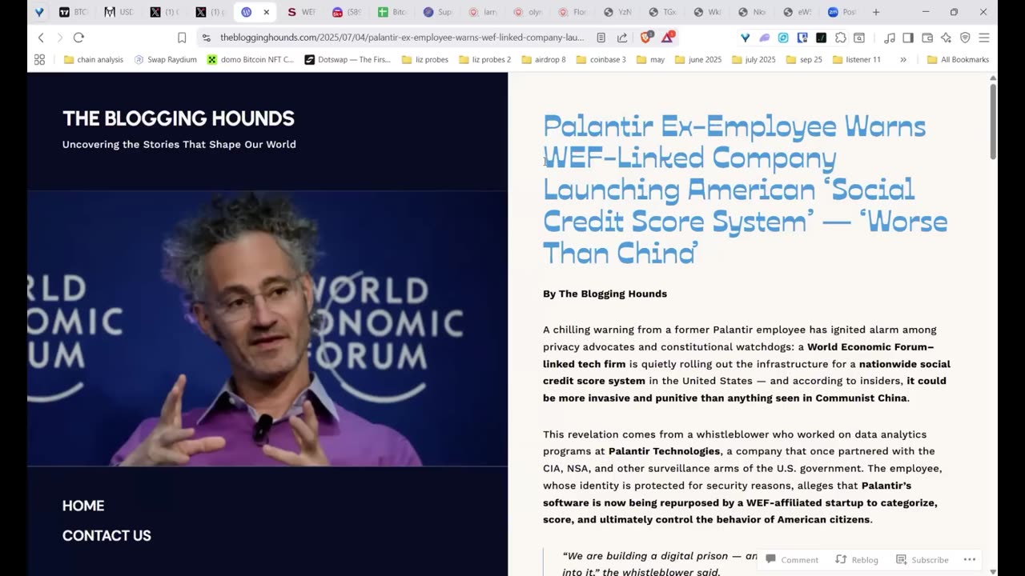Bookmark this page with bookmark icon
1025x576 pixels.
182,38
